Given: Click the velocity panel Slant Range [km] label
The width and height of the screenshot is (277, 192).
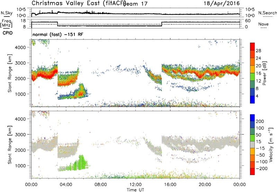Looking at the screenshot, I should click(10, 145).
